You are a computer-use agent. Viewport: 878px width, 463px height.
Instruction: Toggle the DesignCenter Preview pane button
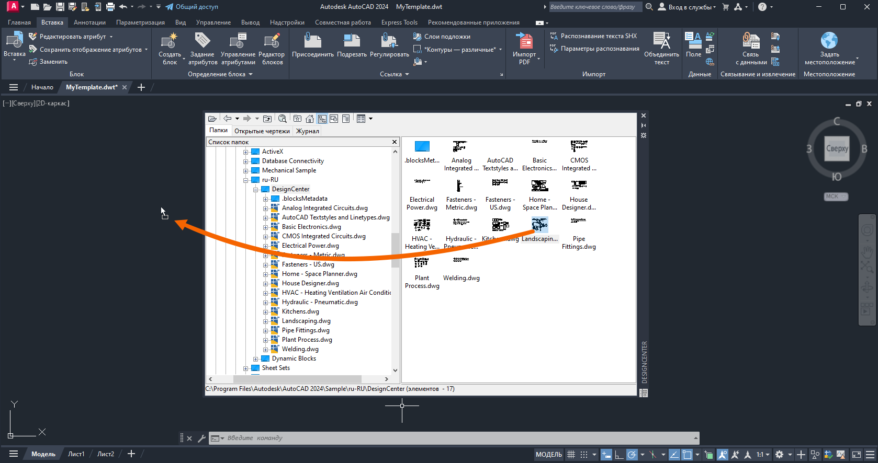[334, 119]
